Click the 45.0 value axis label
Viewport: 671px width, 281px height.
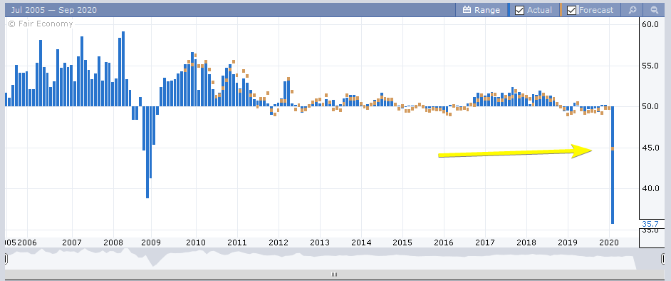click(650, 148)
